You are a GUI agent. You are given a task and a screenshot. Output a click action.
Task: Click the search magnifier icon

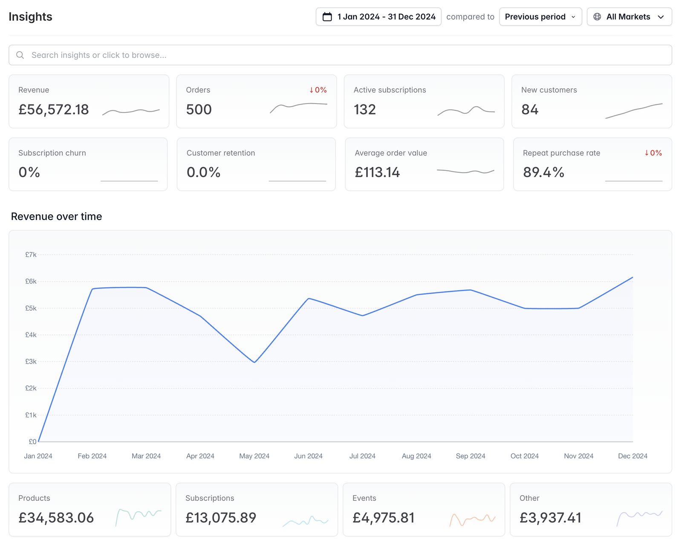click(20, 55)
